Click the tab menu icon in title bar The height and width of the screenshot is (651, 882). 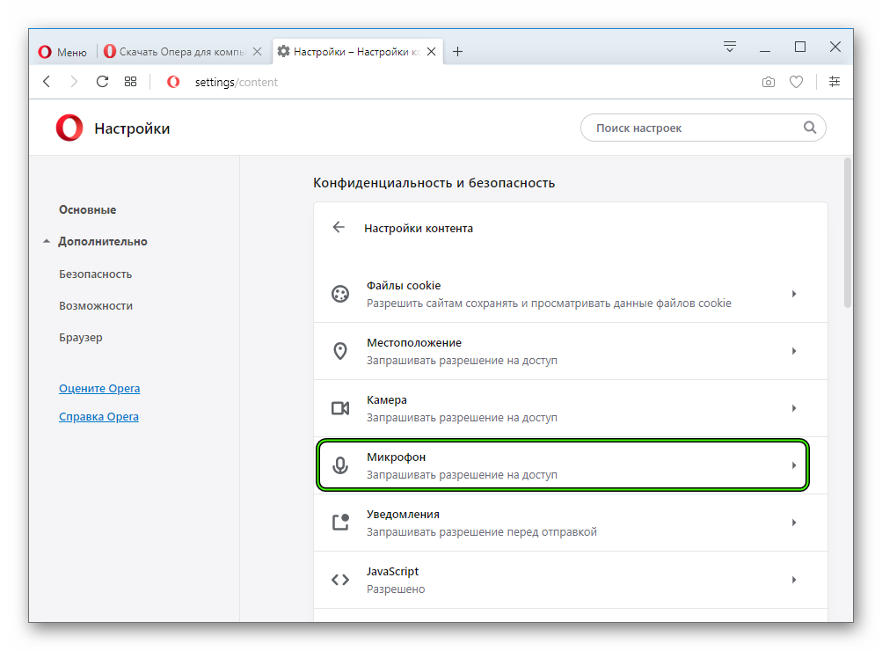pyautogui.click(x=730, y=47)
